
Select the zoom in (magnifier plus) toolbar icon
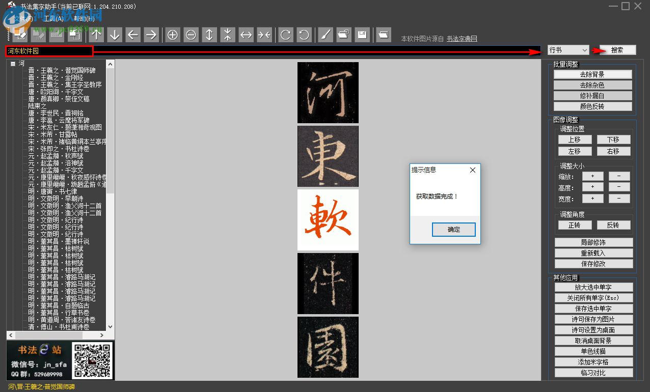tap(172, 35)
